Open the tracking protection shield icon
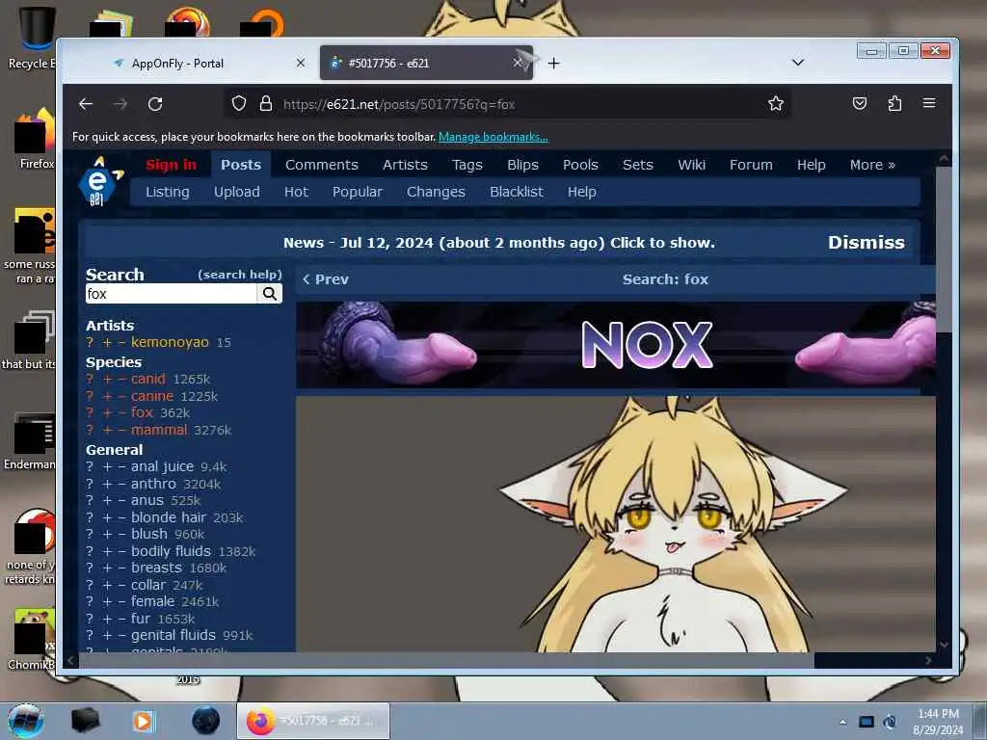The image size is (987, 740). (x=239, y=104)
